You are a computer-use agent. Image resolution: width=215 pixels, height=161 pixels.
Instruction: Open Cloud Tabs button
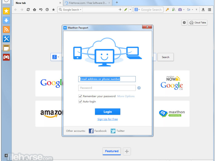(198, 23)
